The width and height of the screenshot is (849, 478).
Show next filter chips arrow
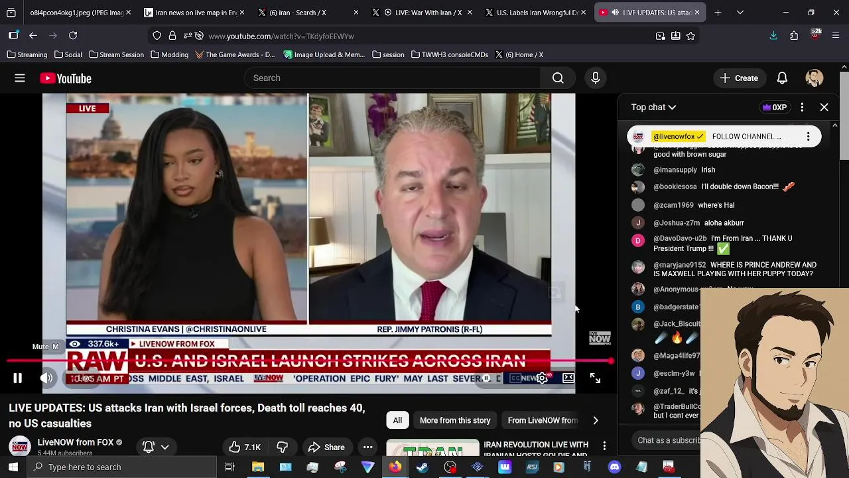[x=595, y=420]
